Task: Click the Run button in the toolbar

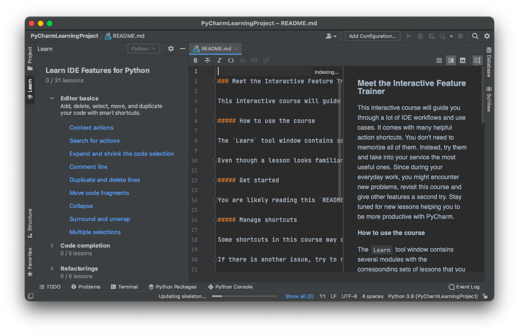Action: pos(409,36)
